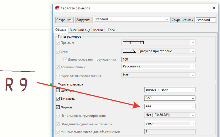
Task: Open the standard preset dropdown
Action: tap(131, 19)
